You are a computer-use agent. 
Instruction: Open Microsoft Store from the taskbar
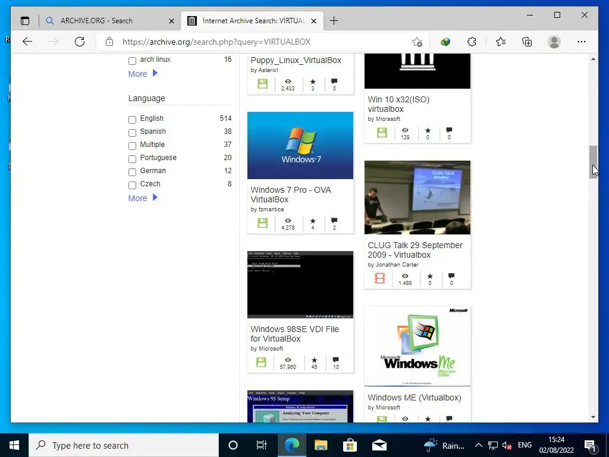[350, 445]
